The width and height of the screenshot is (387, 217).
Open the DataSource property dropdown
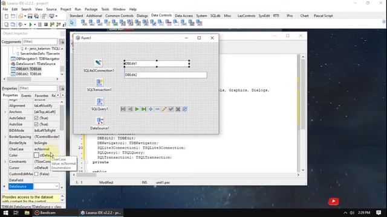pyautogui.click(x=56, y=186)
